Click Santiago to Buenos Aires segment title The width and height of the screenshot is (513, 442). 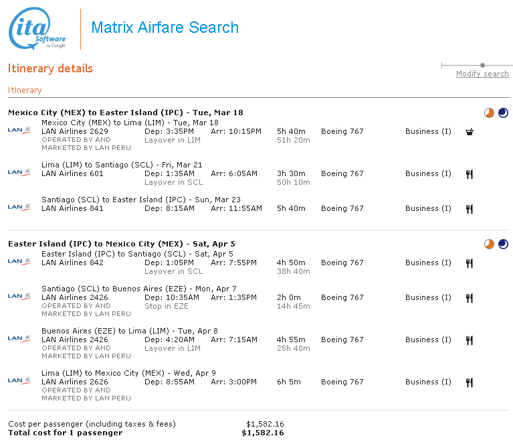[138, 289]
